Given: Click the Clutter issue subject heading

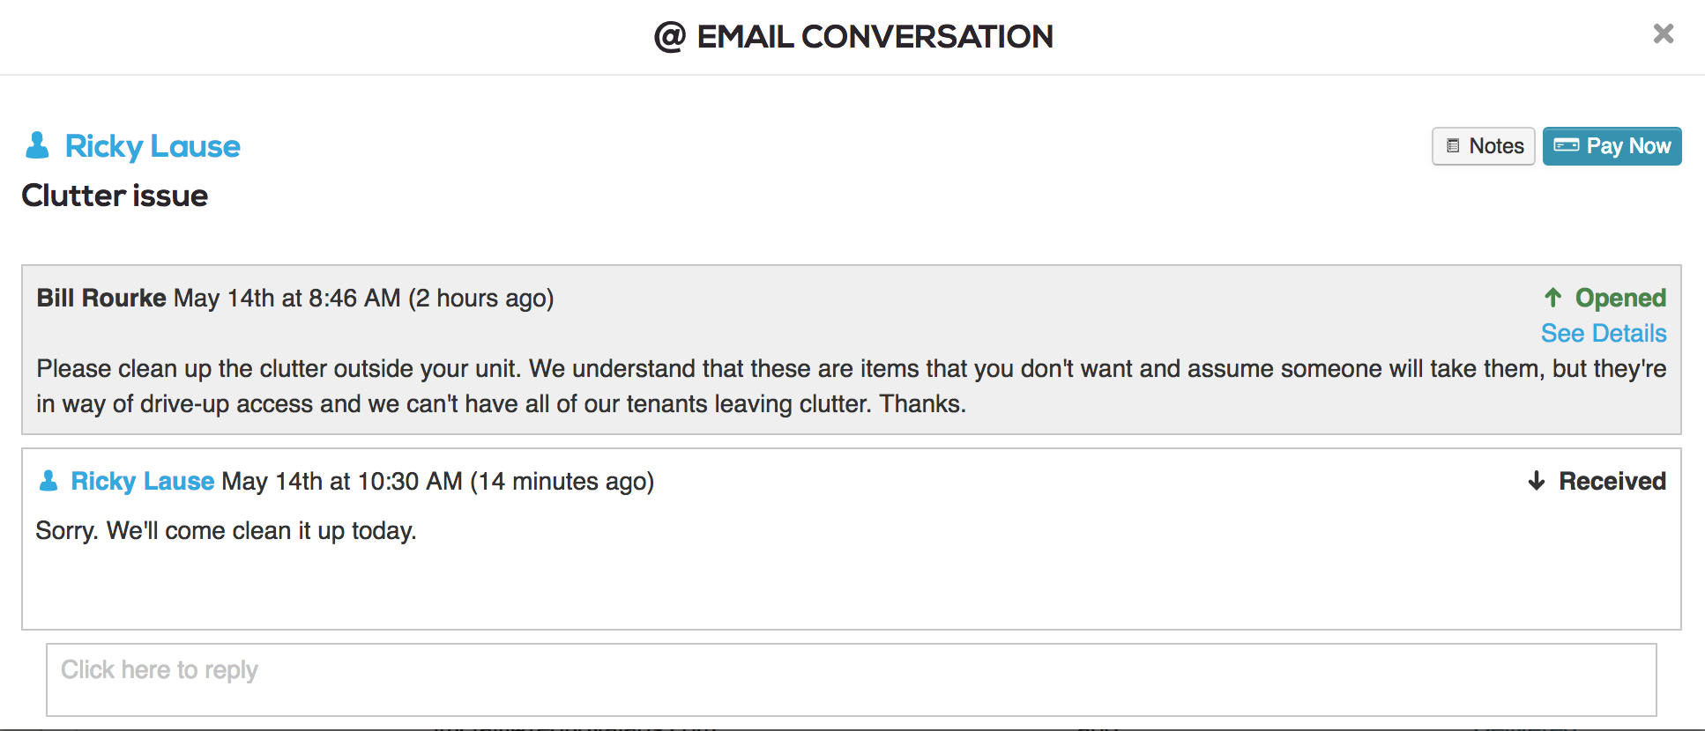Looking at the screenshot, I should pos(115,196).
